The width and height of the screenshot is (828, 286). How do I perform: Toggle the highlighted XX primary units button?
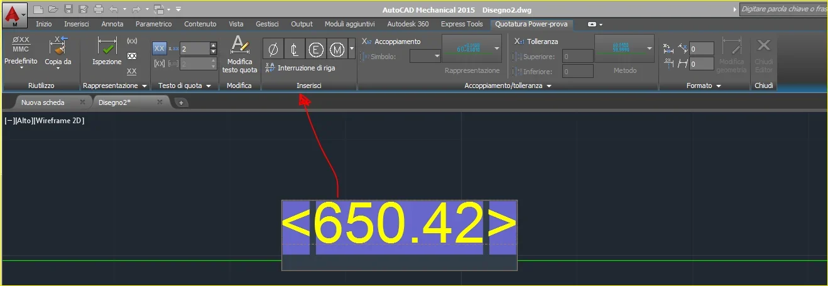(x=160, y=48)
